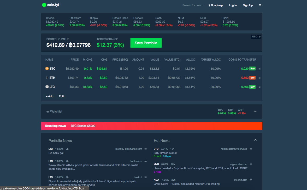Viewport: 307px width, 190px height.
Task: Open 'BTC Breaks $5000' hot news headline
Action: (x=165, y=153)
